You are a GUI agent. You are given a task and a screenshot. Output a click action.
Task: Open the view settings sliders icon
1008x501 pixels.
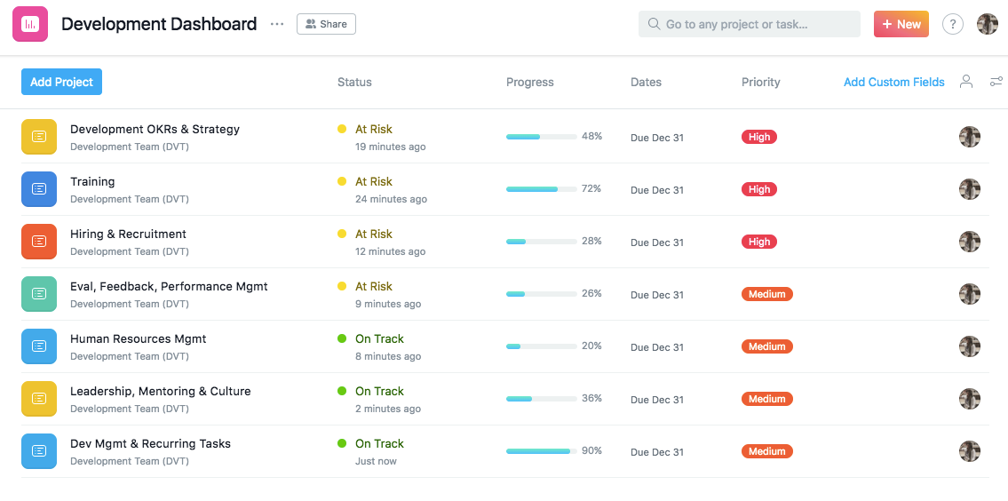click(996, 81)
